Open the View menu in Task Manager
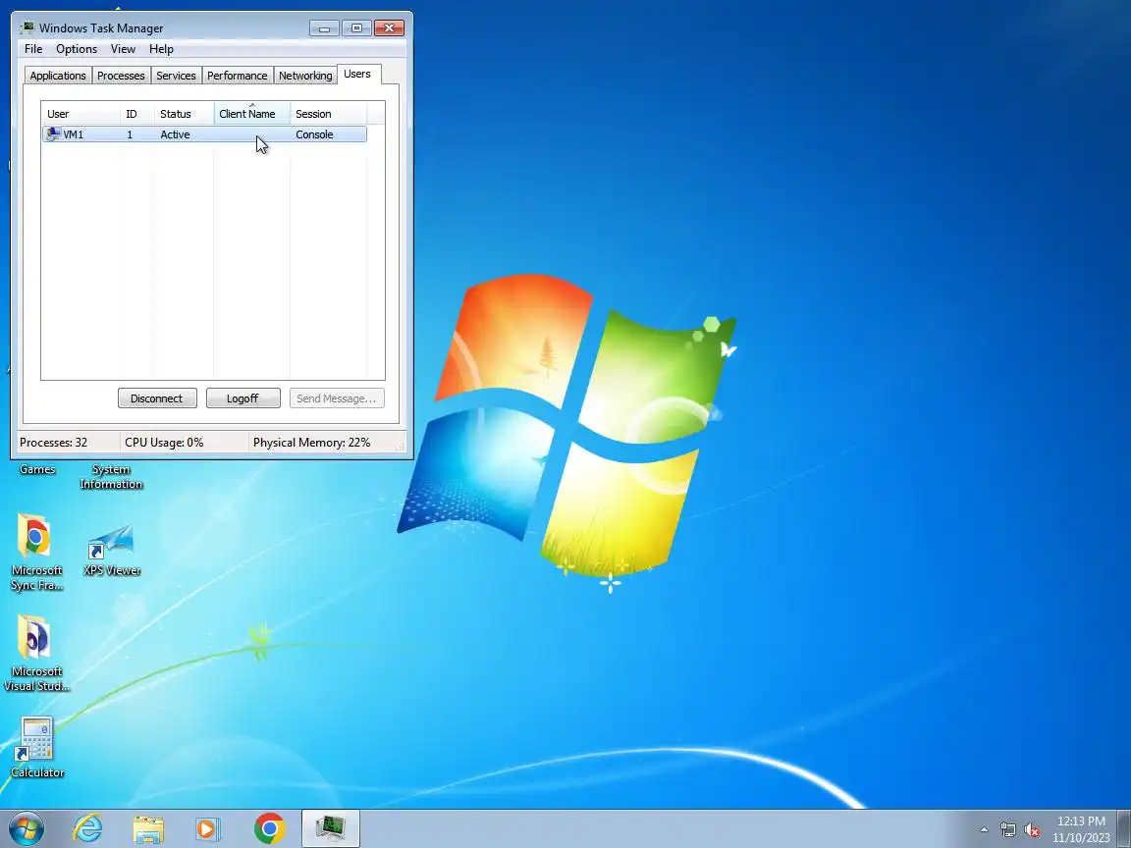The width and height of the screenshot is (1131, 848). (x=123, y=49)
